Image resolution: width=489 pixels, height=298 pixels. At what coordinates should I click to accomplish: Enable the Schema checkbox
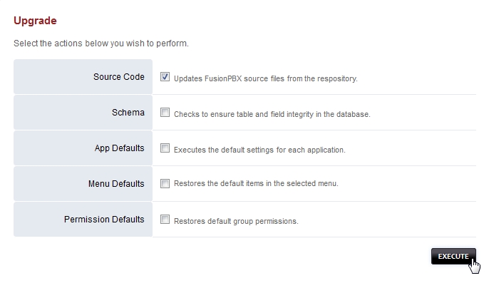pos(165,113)
